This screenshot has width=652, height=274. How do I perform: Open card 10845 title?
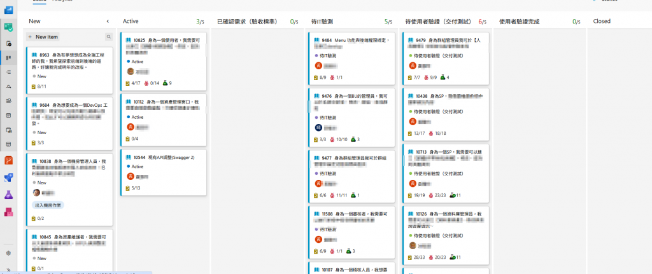pyautogui.click(x=70, y=243)
